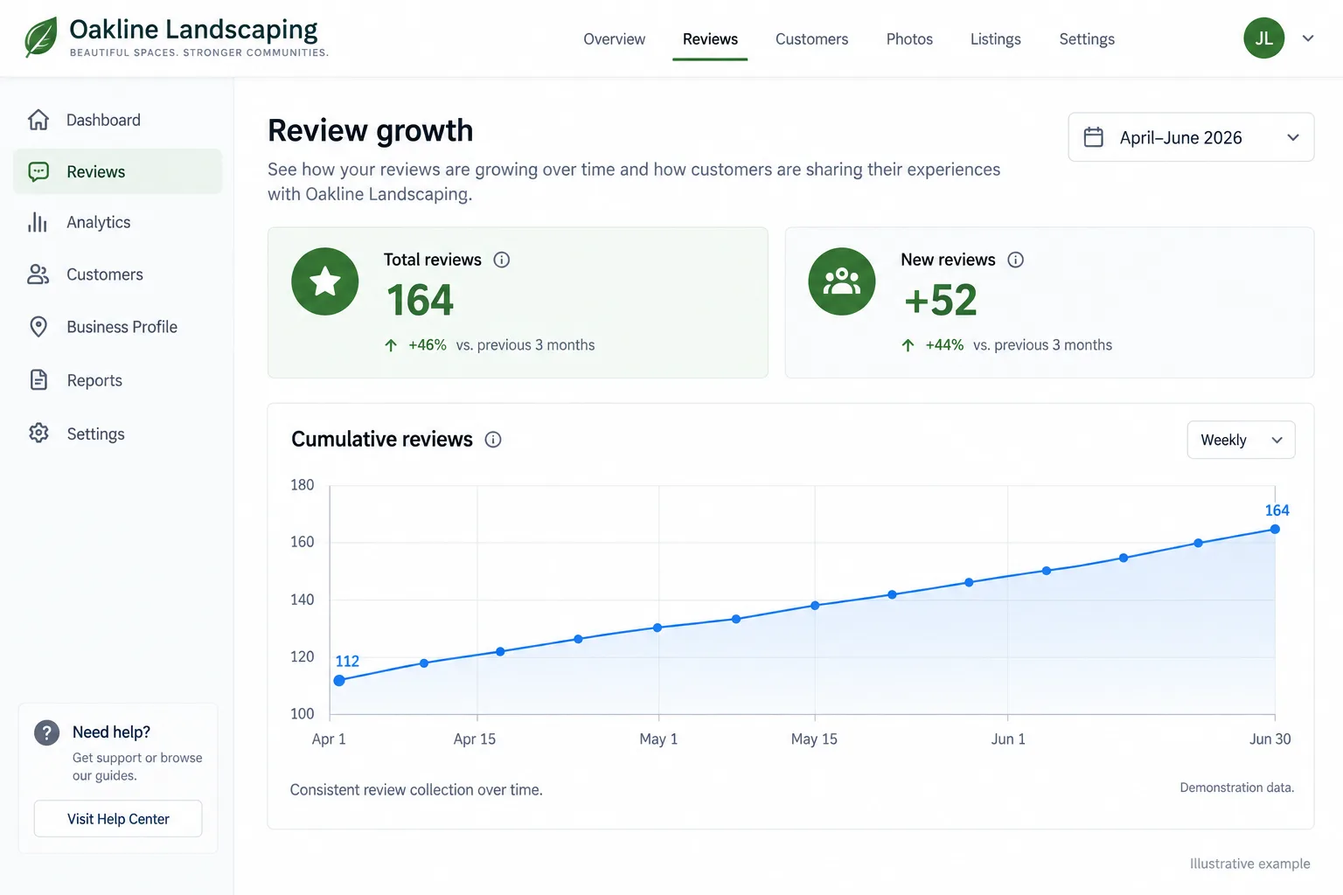The image size is (1343, 895).
Task: Click the Cumulative reviews chart title
Action: tap(382, 440)
